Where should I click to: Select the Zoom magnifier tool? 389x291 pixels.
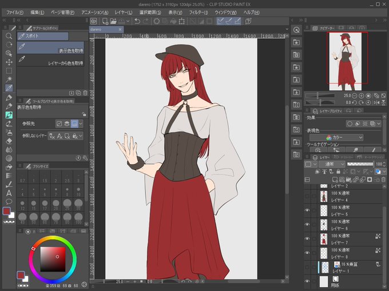coord(9,36)
